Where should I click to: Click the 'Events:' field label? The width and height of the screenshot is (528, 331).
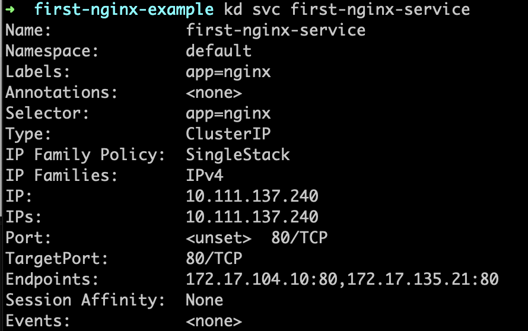[38, 320]
